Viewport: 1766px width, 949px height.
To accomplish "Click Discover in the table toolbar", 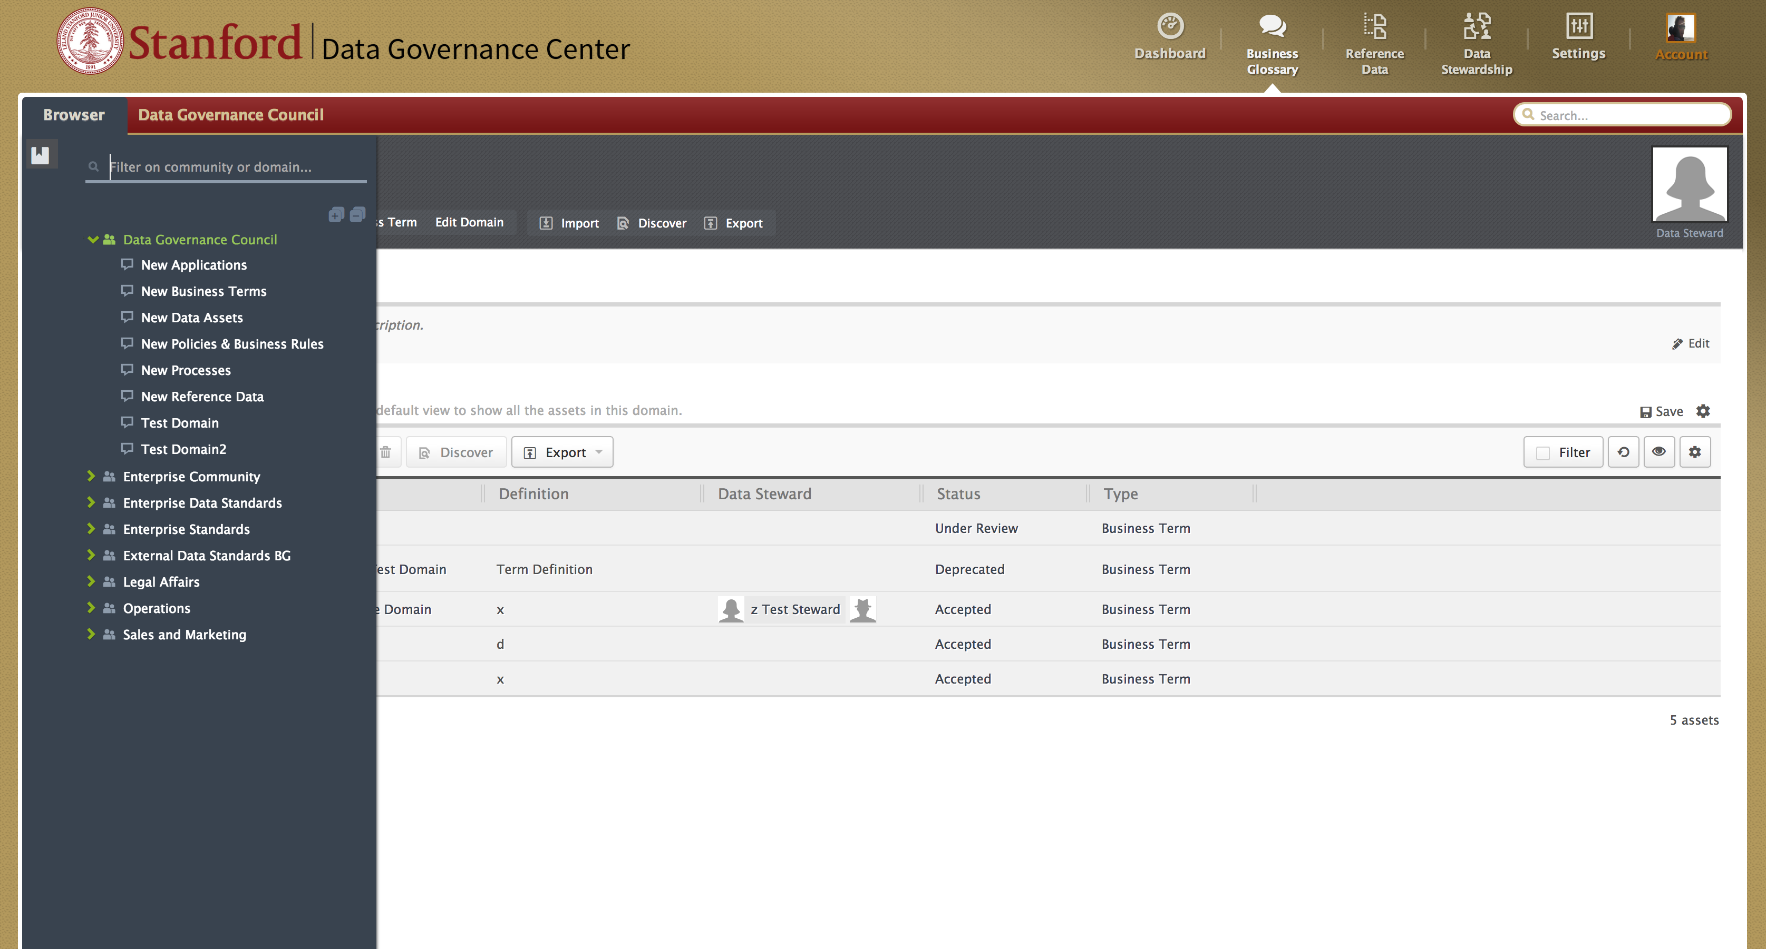I will [x=456, y=452].
